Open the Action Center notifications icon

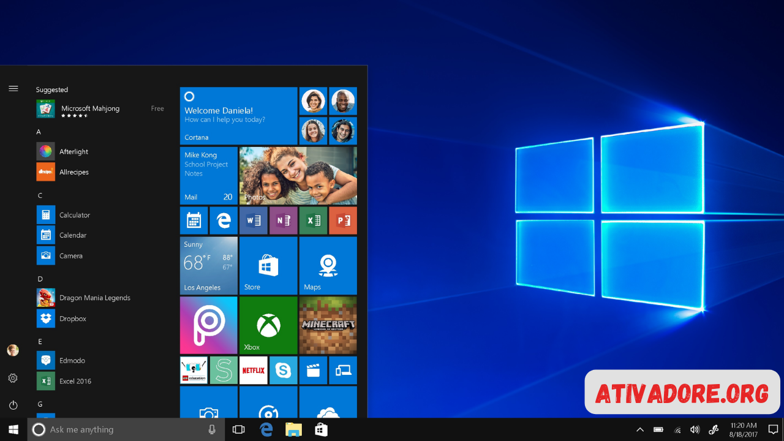pos(773,429)
